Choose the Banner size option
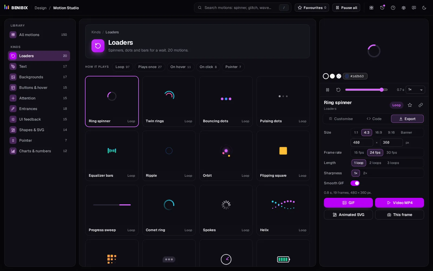Screen dimensions: 433x271 pos(406,133)
